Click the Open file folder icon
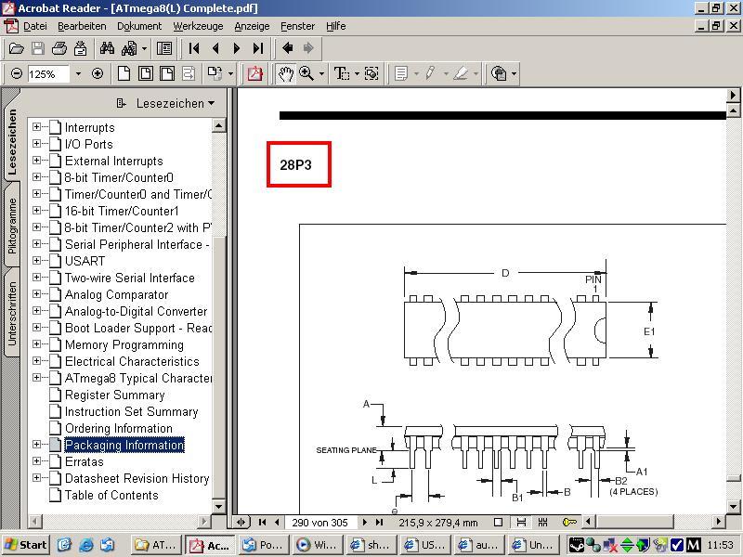743x557 pixels. tap(16, 48)
